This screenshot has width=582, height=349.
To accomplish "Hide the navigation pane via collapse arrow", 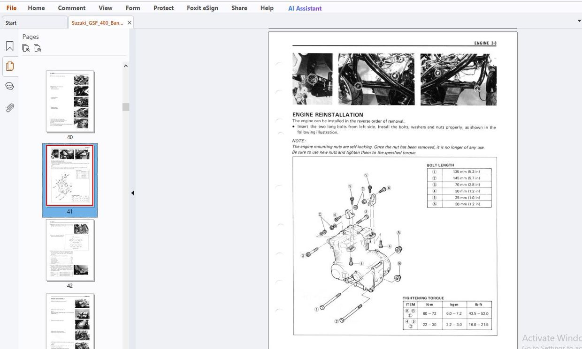I will point(132,193).
